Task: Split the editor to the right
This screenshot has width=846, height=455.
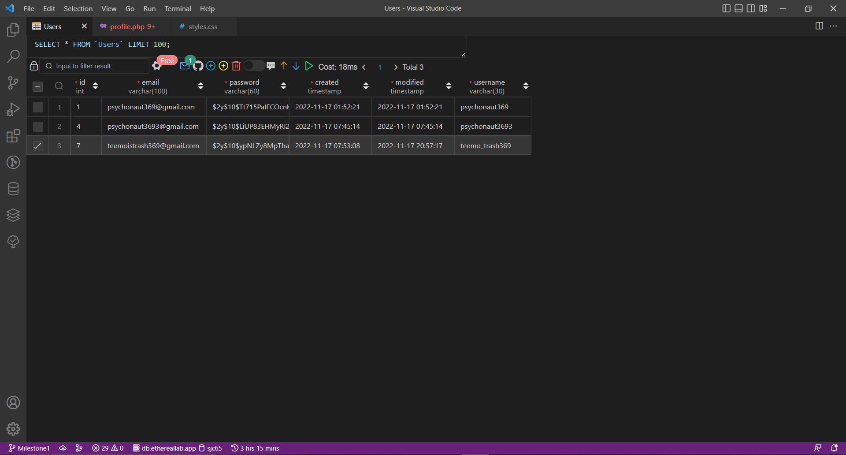Action: pyautogui.click(x=819, y=26)
